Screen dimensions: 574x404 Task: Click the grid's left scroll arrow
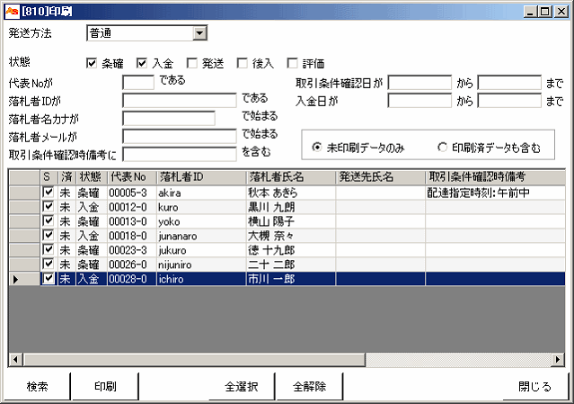coord(15,359)
